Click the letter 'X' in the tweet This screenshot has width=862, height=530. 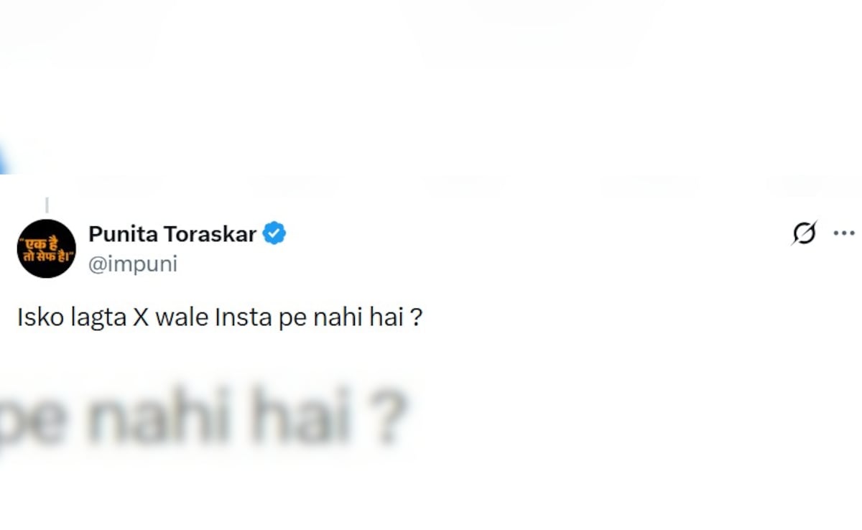pos(141,317)
